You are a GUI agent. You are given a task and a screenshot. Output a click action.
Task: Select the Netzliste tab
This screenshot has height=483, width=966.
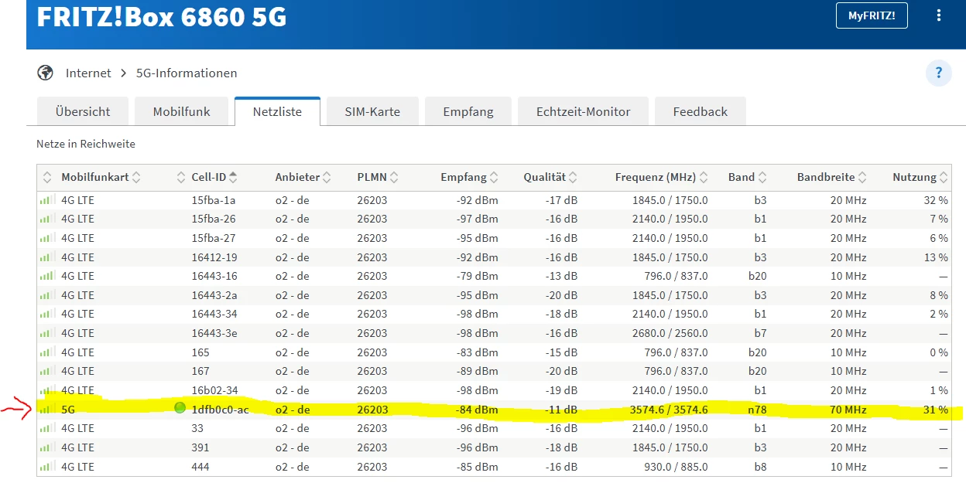(277, 111)
